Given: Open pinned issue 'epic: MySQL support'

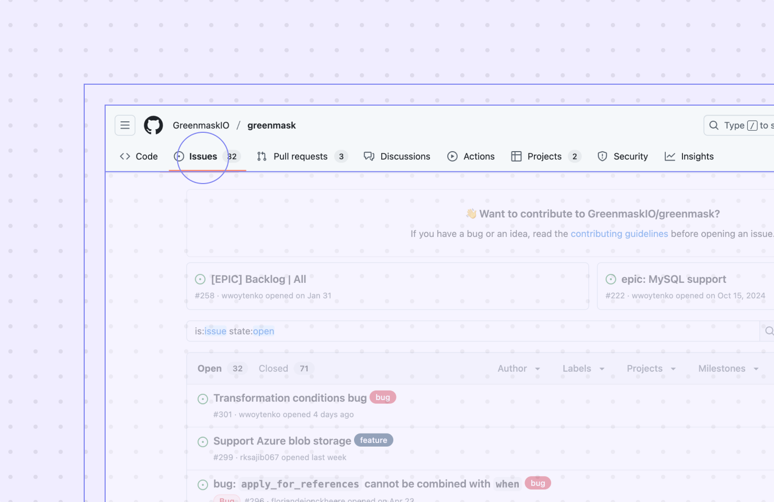Looking at the screenshot, I should pyautogui.click(x=674, y=279).
